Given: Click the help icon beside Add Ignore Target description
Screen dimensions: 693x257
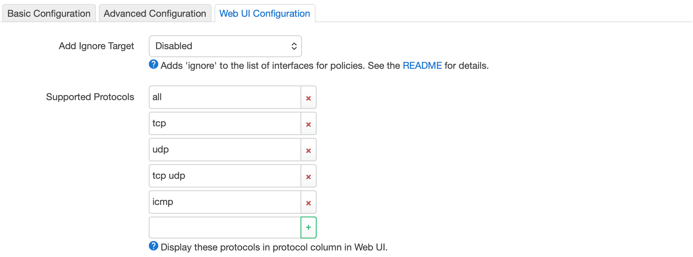Looking at the screenshot, I should [x=153, y=64].
